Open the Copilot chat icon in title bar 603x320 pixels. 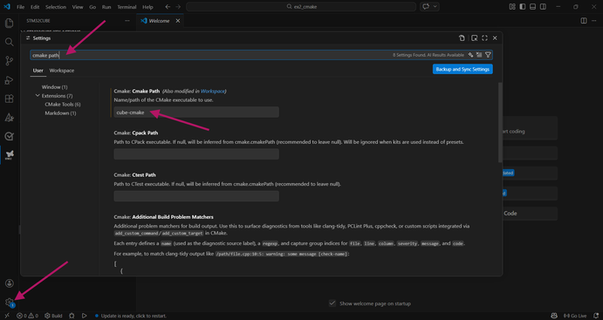(426, 6)
